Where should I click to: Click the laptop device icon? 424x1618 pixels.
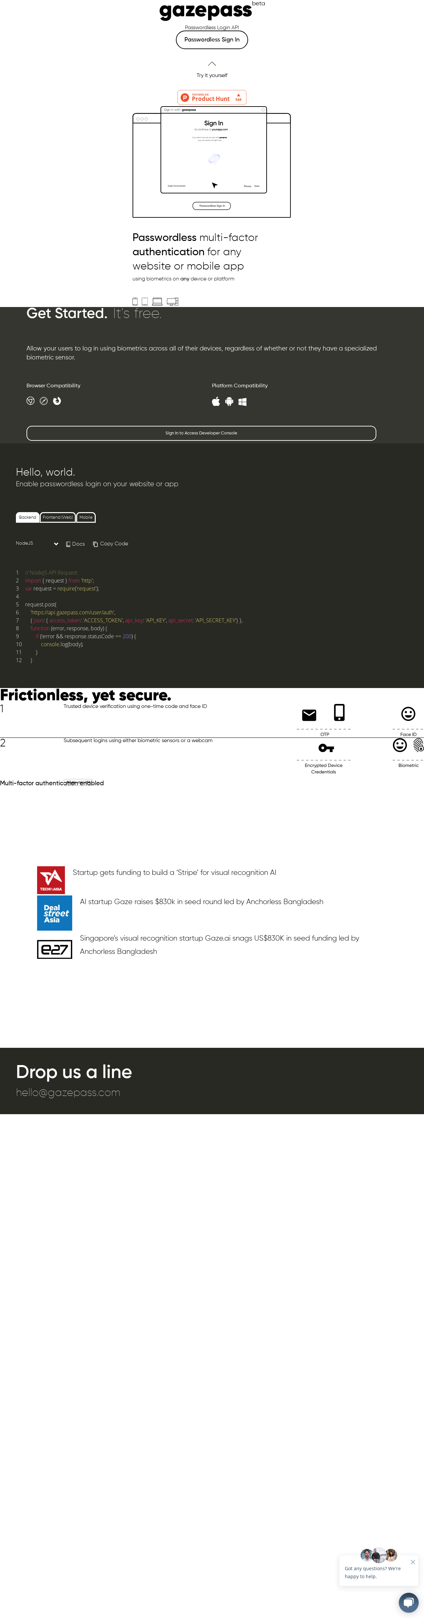pyautogui.click(x=157, y=301)
